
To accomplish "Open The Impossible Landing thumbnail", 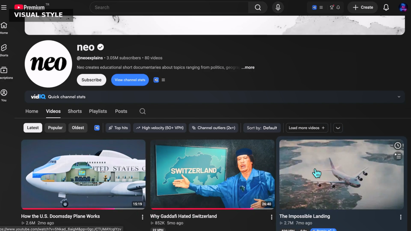I will [341, 174].
